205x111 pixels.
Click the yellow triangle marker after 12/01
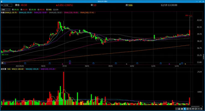[185, 64]
